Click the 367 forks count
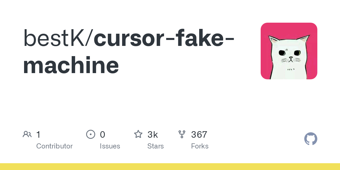340x170 pixels. tap(199, 135)
